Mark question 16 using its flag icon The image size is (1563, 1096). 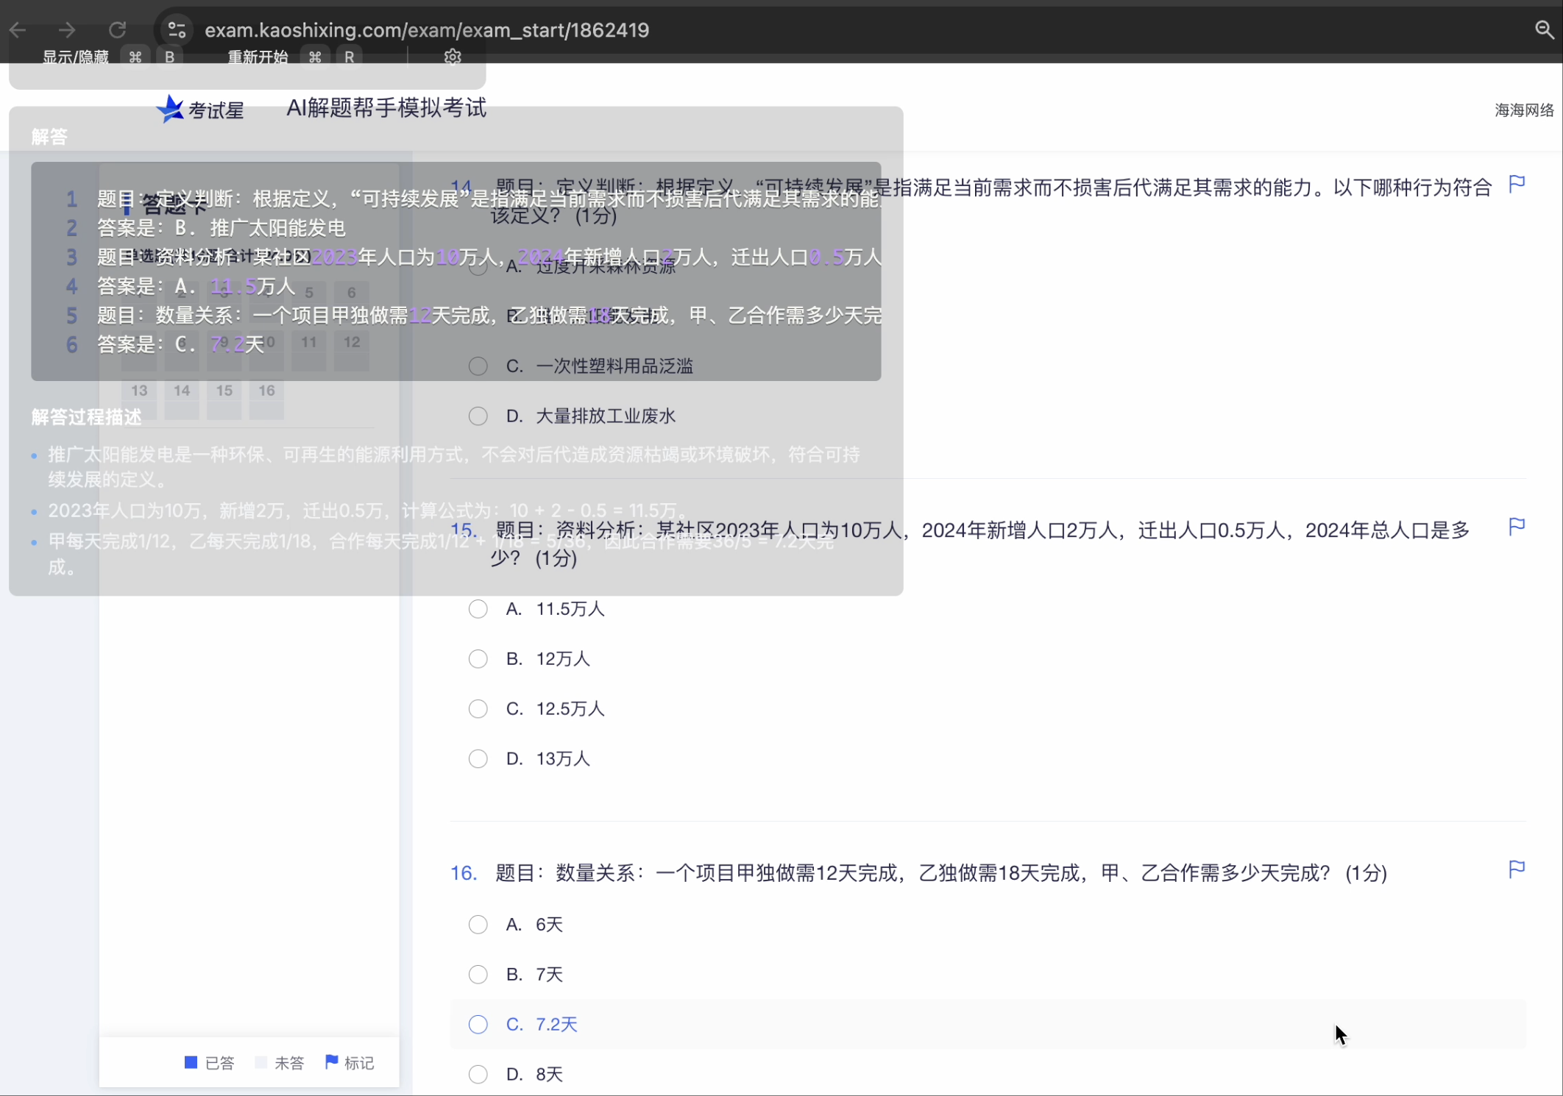pos(1517,869)
